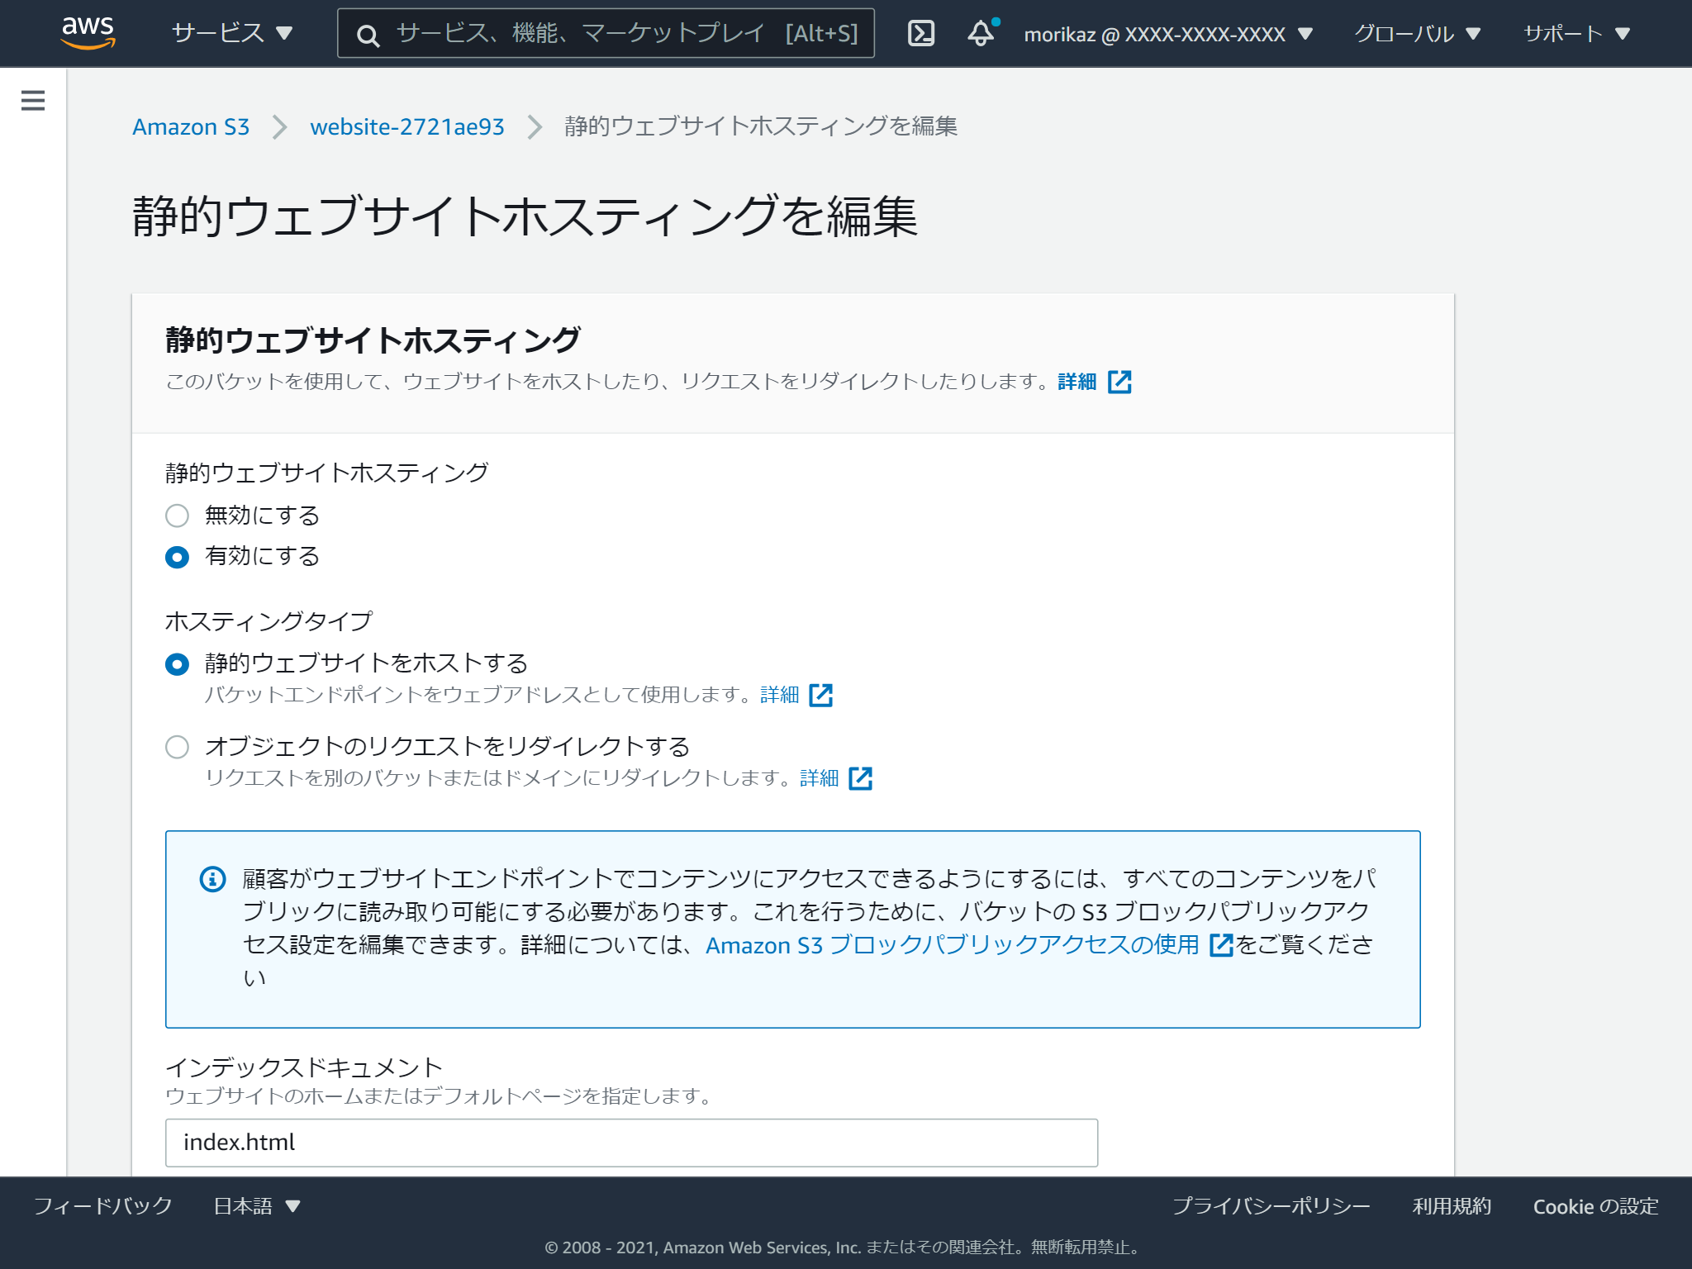Select 有効にする radio option
This screenshot has height=1269, width=1692.
(x=176, y=557)
